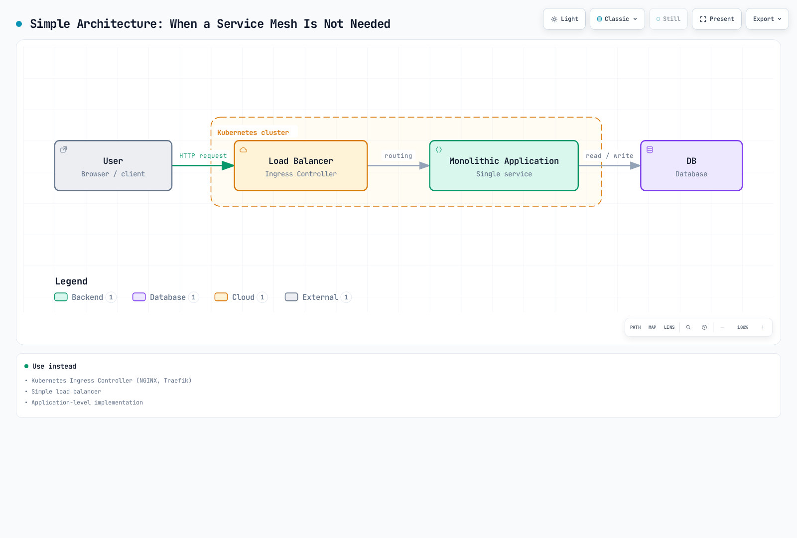Click the code brackets icon in Monolithic Application
Image resolution: width=797 pixels, height=538 pixels.
(439, 149)
